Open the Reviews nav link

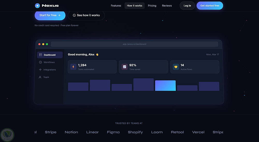[167, 6]
